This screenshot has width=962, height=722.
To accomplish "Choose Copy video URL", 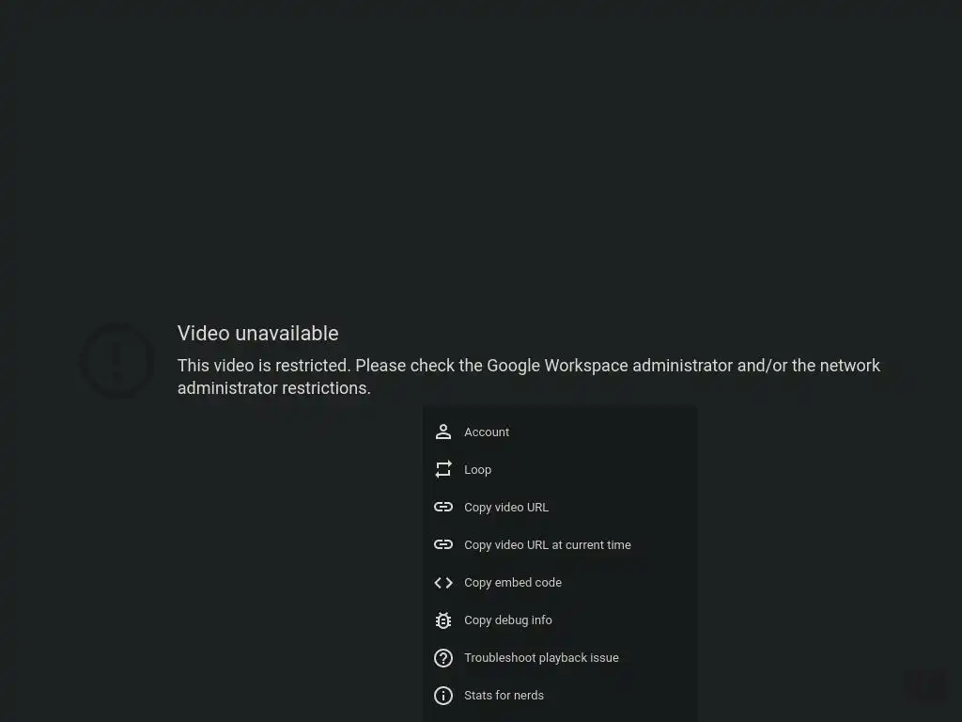I will click(560, 507).
